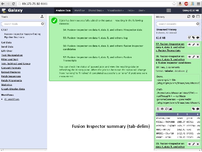Click the Unnamed history title
This screenshot has width=202, height=152.
[166, 30]
